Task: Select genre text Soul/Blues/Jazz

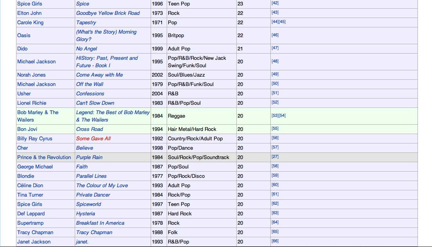Action: point(186,75)
